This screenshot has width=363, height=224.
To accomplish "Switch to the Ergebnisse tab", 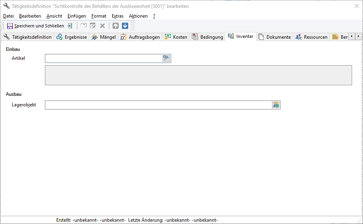I will (72, 37).
